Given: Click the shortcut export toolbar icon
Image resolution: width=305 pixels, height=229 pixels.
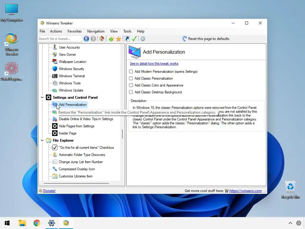Looking at the screenshot, I should pyautogui.click(x=127, y=39).
